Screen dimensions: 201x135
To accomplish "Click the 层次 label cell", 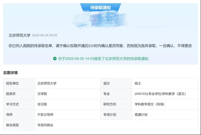I will click(116, 83).
